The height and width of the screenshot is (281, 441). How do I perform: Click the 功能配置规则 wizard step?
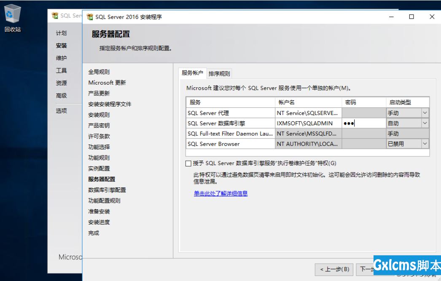click(104, 201)
